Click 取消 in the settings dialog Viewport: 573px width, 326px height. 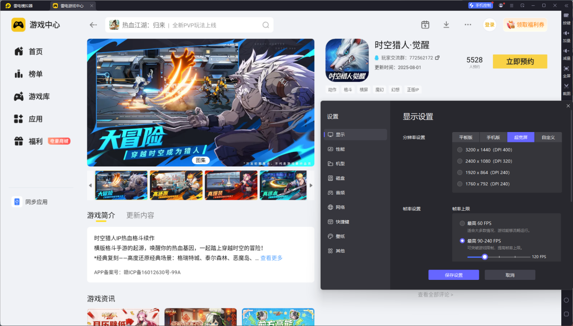pyautogui.click(x=510, y=275)
